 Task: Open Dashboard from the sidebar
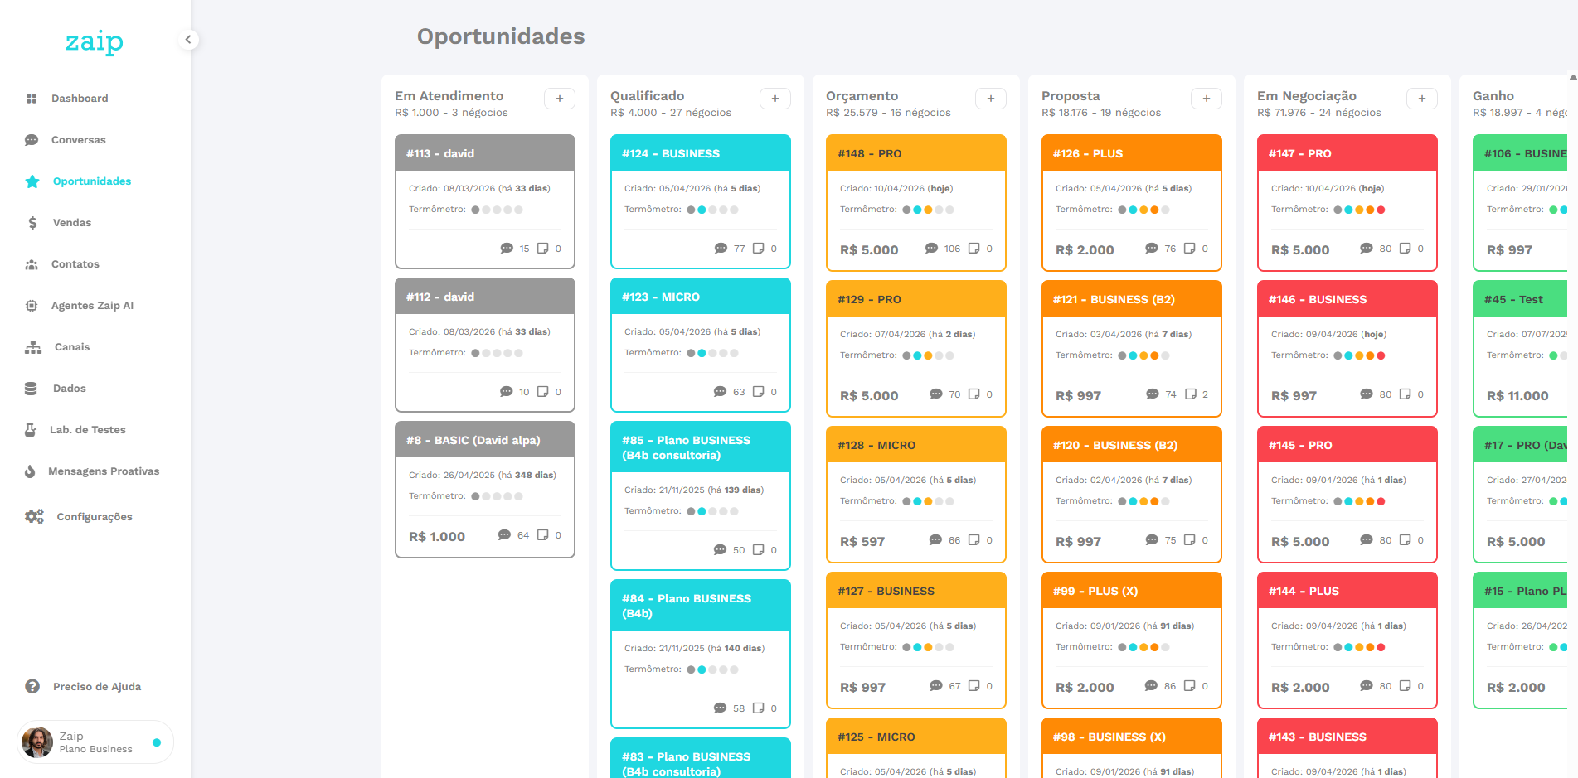click(x=80, y=99)
